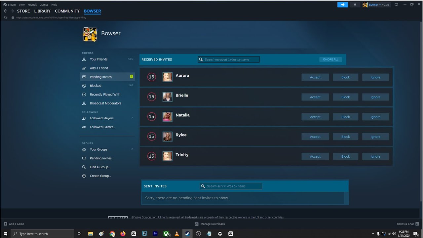The height and width of the screenshot is (238, 423).
Task: Accept Brielle's friend invite
Action: [315, 97]
